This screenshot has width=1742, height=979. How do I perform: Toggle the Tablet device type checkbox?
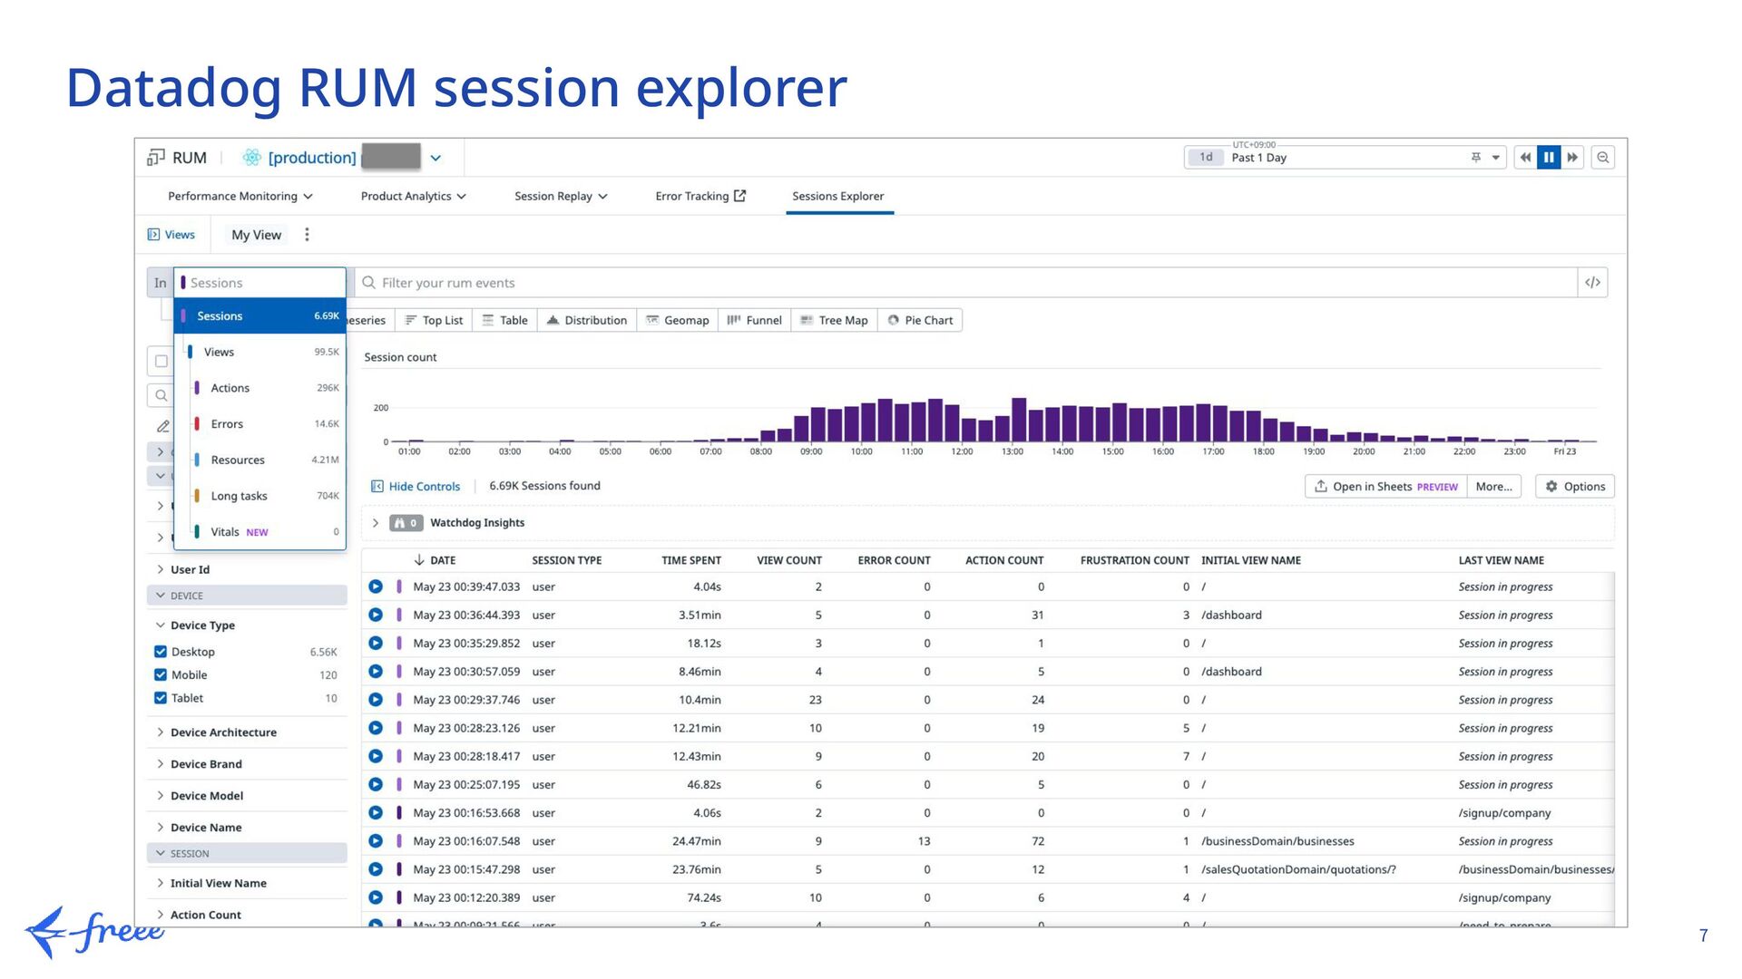[161, 698]
